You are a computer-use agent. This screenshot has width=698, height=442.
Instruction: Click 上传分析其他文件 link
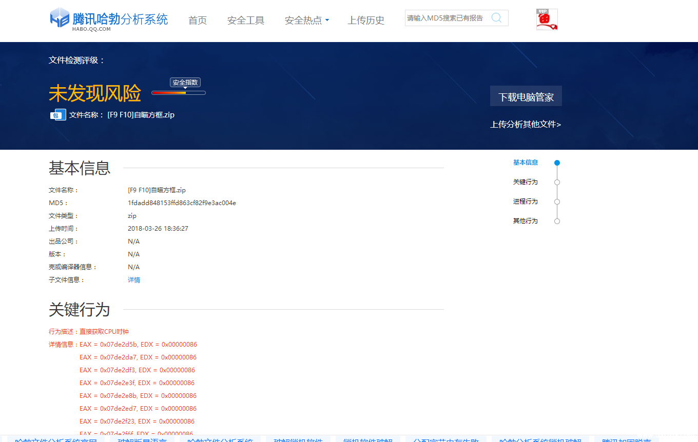click(526, 125)
